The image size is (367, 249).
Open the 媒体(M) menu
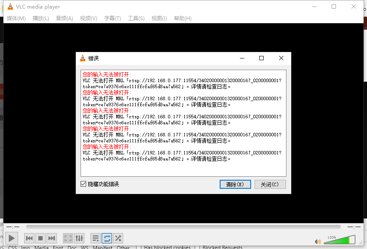pyautogui.click(x=16, y=18)
